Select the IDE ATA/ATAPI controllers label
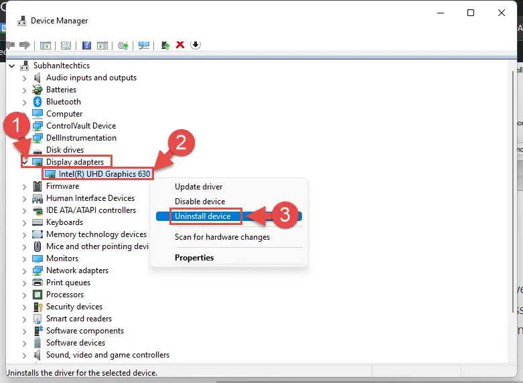Image resolution: width=523 pixels, height=383 pixels. click(91, 210)
